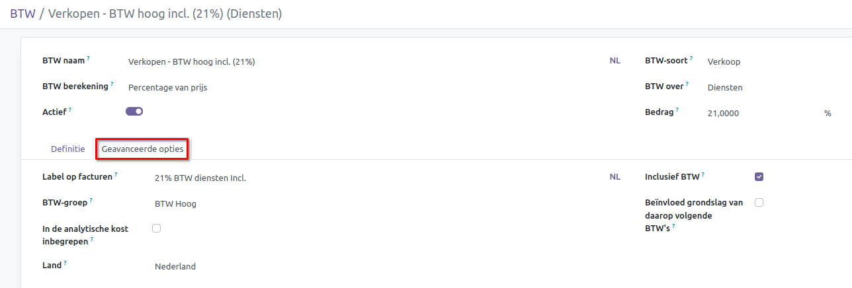Click the help icon beside Label op facturen
The height and width of the screenshot is (288, 852).
(x=116, y=175)
